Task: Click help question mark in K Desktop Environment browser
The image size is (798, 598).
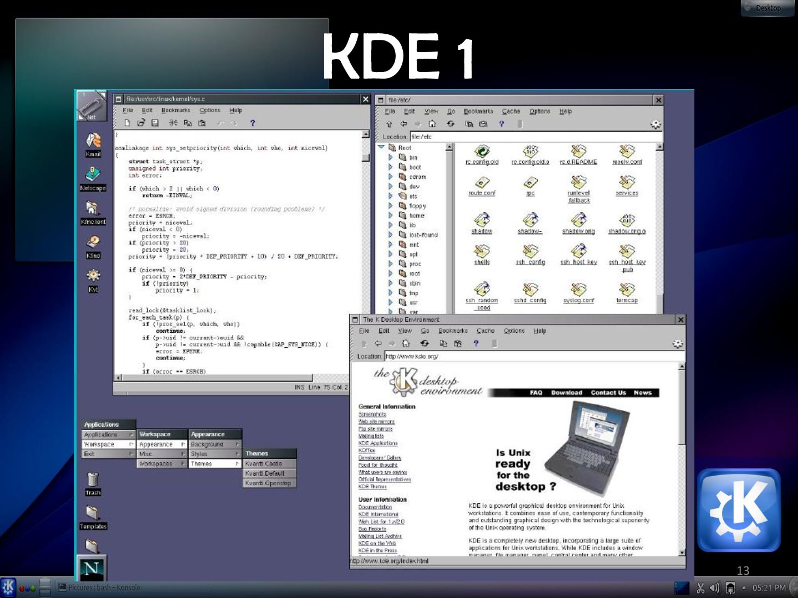Action: click(x=475, y=343)
